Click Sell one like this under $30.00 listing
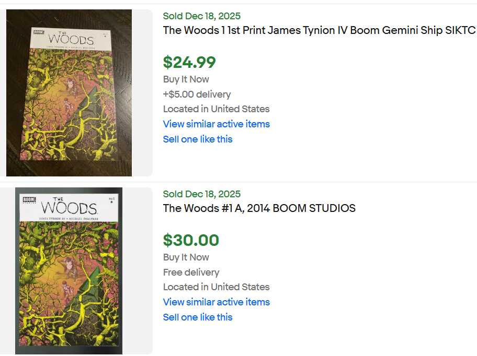The height and width of the screenshot is (356, 477). [x=197, y=317]
